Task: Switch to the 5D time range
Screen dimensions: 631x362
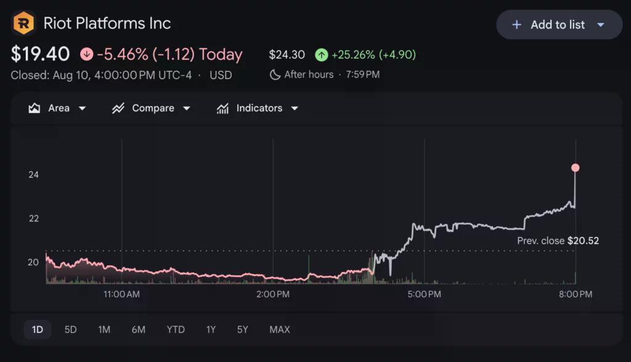Action: click(70, 329)
